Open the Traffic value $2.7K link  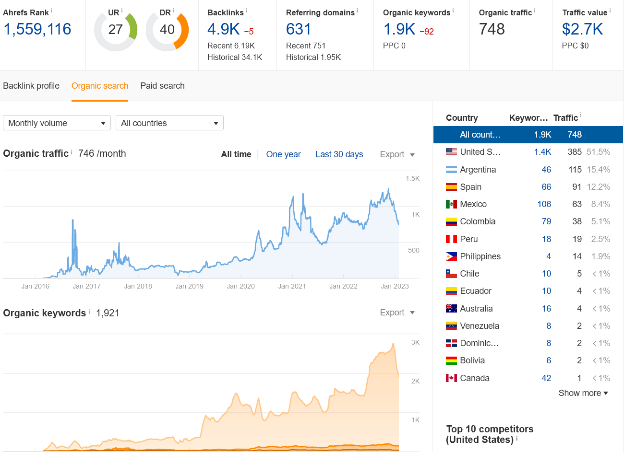coord(582,29)
